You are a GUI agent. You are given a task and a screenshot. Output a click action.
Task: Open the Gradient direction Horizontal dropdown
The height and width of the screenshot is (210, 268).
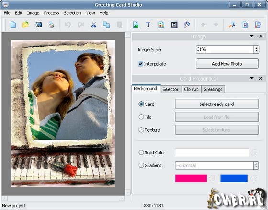[217, 165]
